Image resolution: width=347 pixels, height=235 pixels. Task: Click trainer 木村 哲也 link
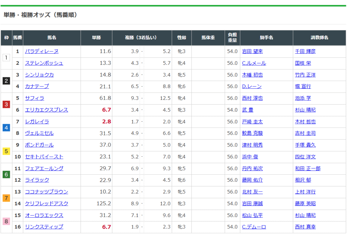click(305, 122)
